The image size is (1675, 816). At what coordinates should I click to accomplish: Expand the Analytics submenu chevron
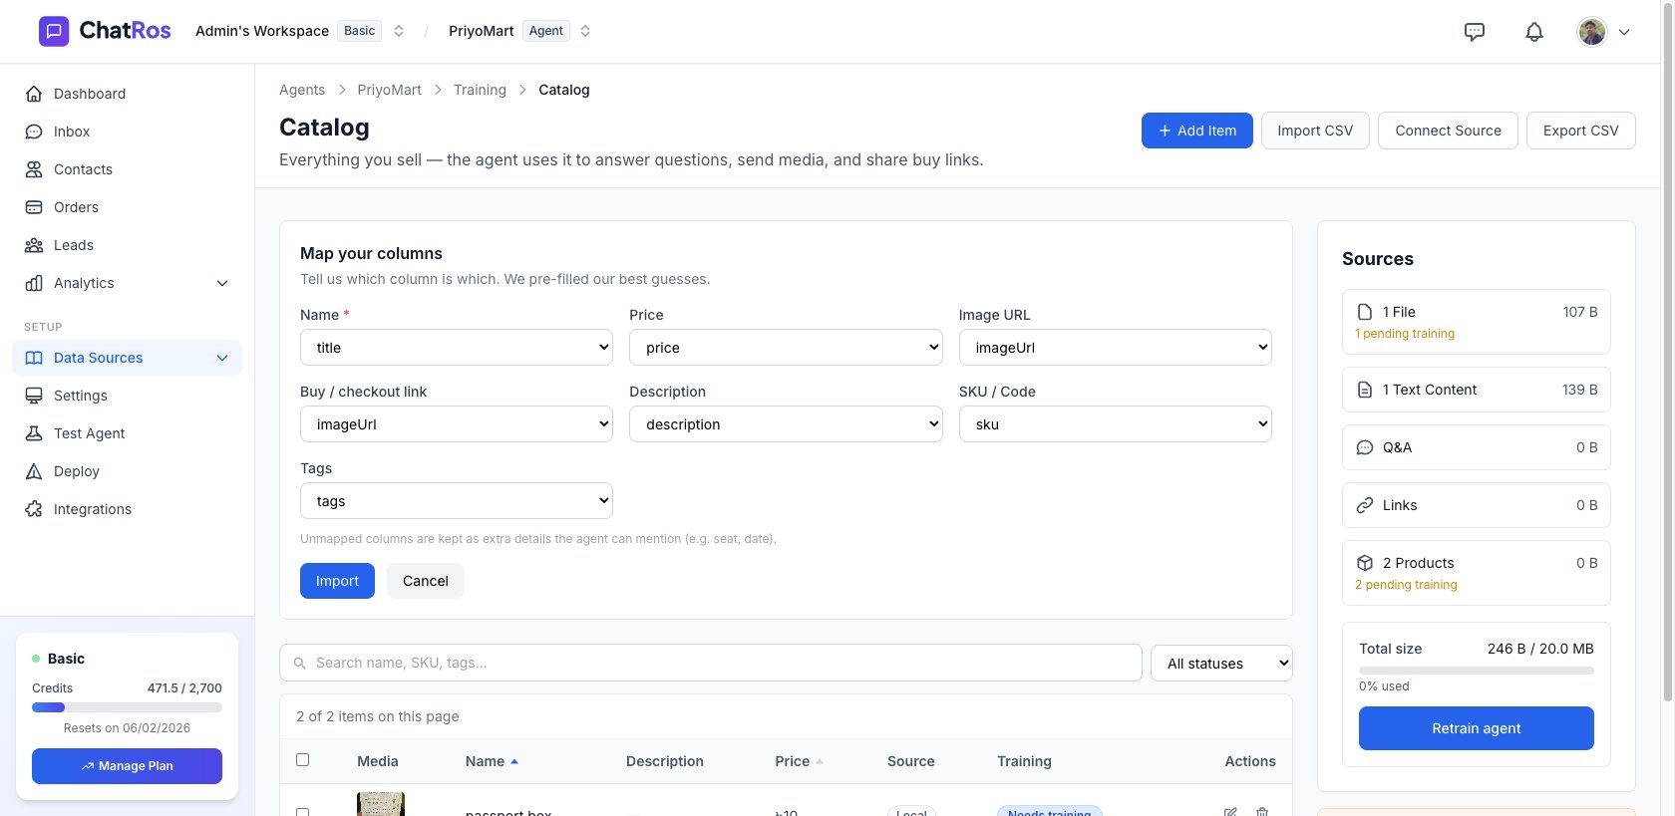222,283
